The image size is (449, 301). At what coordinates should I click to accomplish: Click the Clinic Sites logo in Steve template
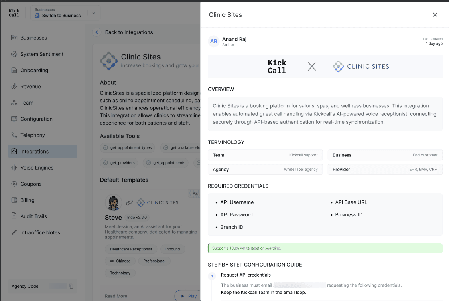(x=158, y=202)
